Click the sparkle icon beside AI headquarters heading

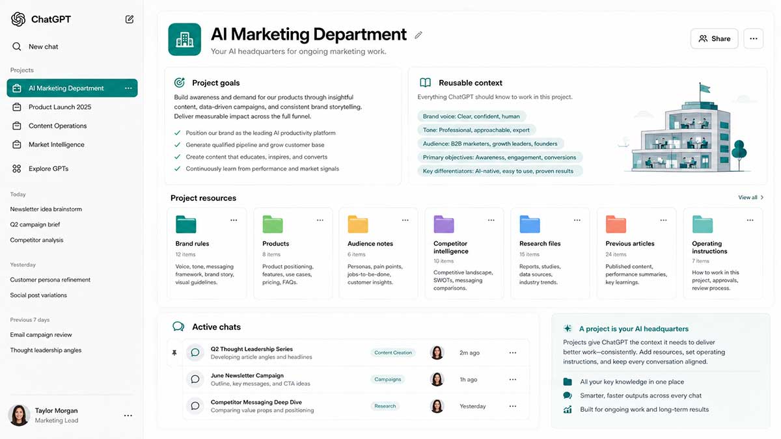tap(568, 328)
